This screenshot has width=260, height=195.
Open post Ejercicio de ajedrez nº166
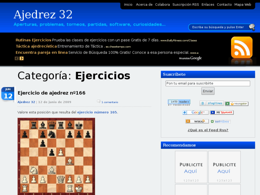click(x=51, y=93)
